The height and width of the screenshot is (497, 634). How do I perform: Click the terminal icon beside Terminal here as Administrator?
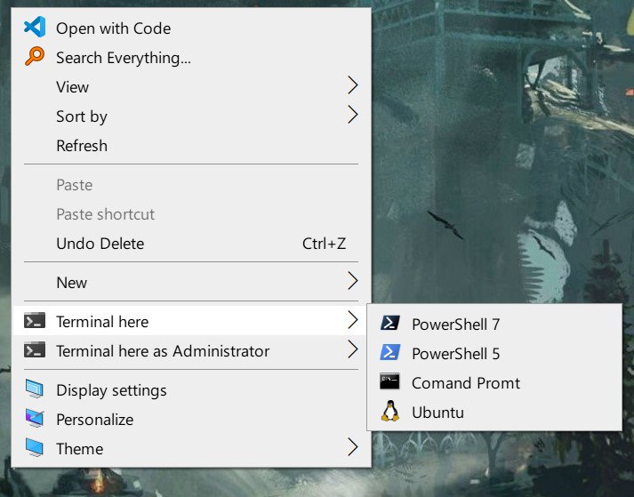coord(35,349)
